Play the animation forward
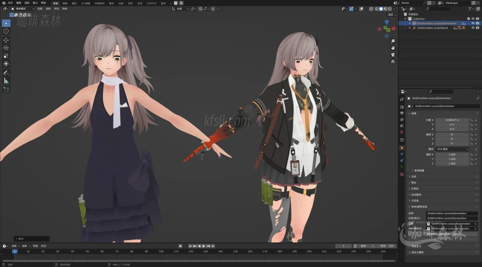This screenshot has height=267, width=482. tap(203, 246)
